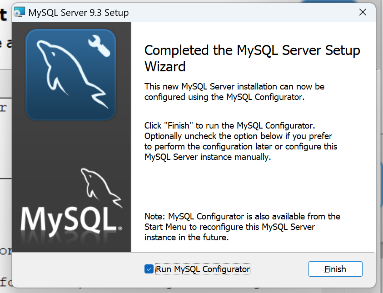Click the registered trademark symbol beside MySQL

(x=120, y=228)
